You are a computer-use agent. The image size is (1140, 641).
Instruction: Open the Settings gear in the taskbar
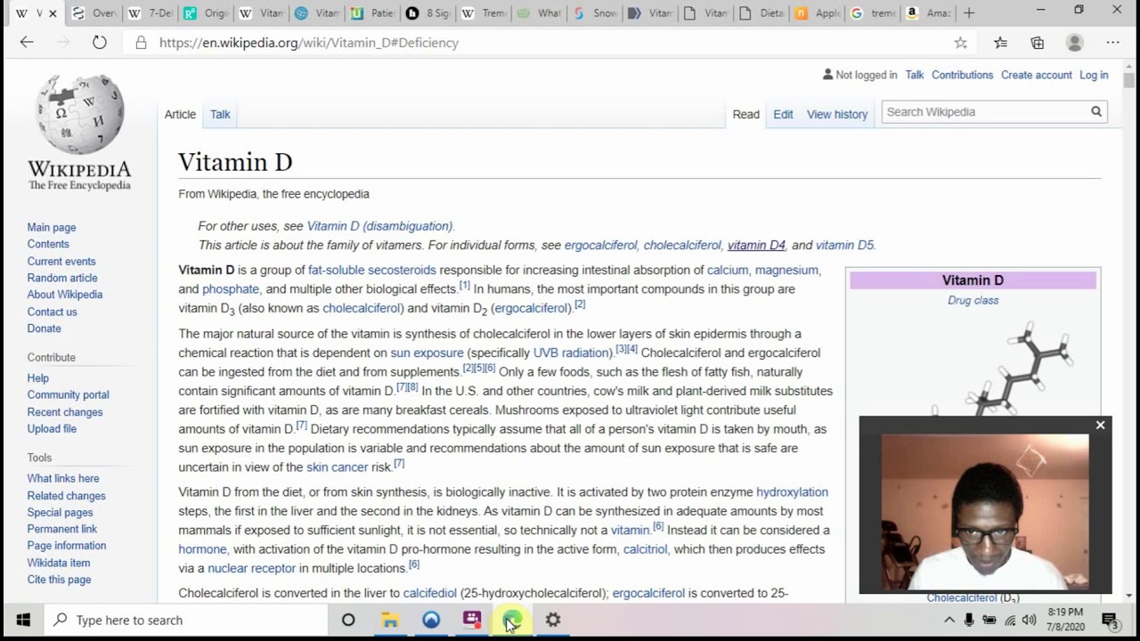click(x=553, y=620)
